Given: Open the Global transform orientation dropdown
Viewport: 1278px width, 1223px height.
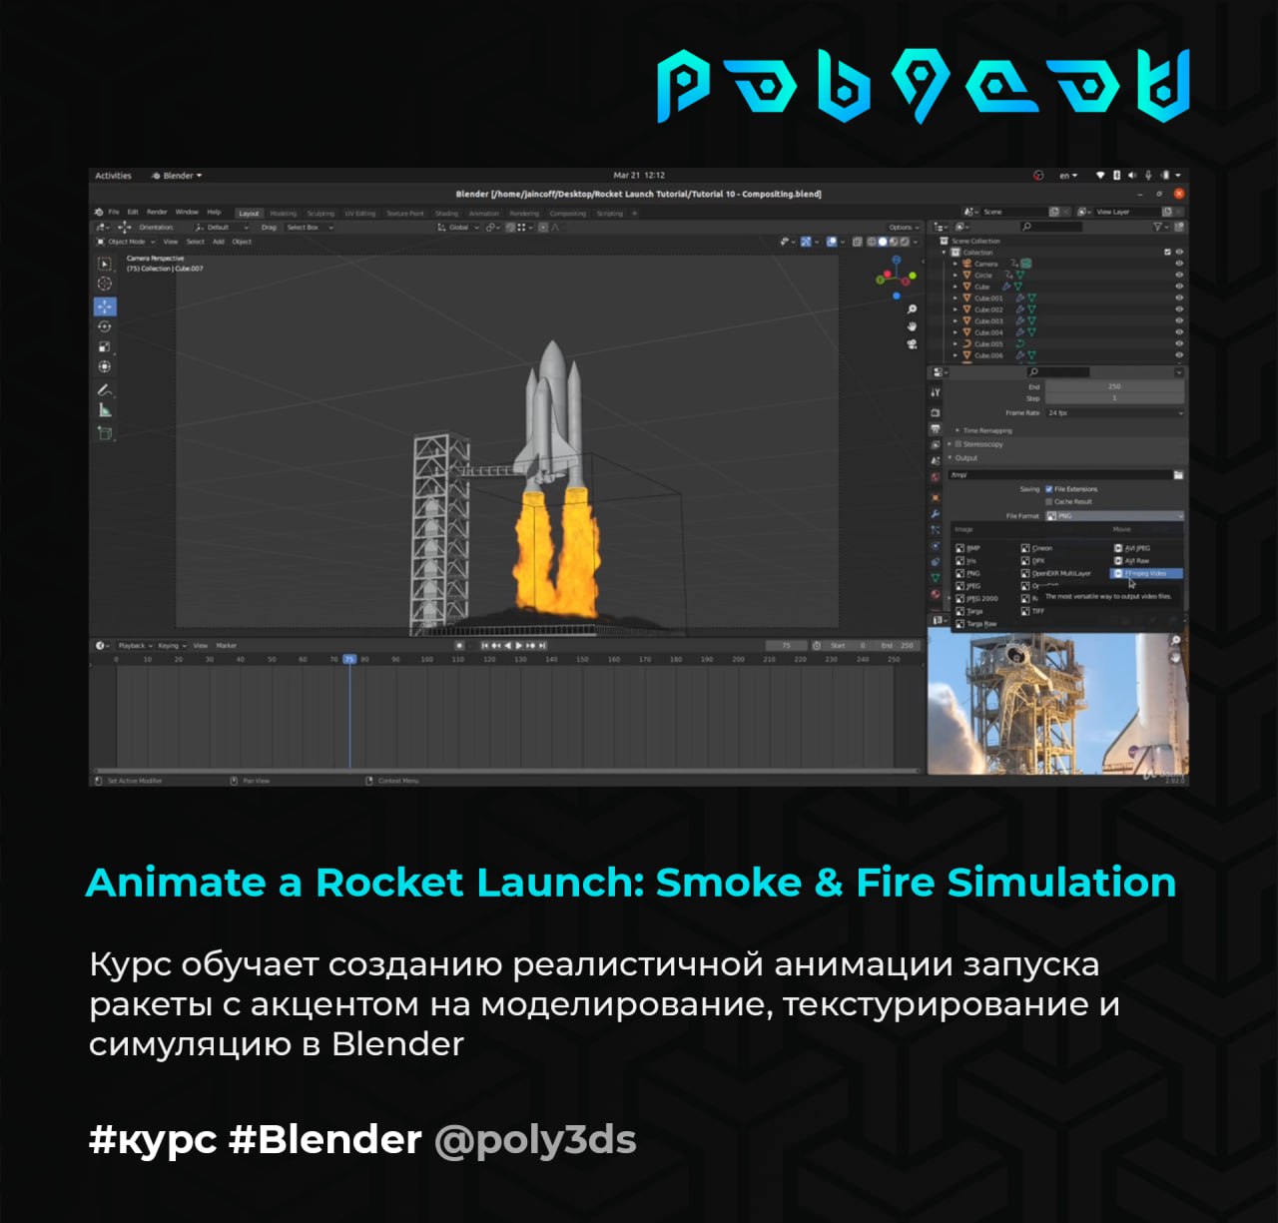Looking at the screenshot, I should click(x=458, y=228).
